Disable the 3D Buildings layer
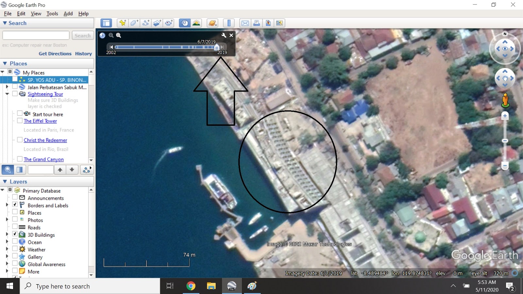Image resolution: width=523 pixels, height=294 pixels. [15, 235]
